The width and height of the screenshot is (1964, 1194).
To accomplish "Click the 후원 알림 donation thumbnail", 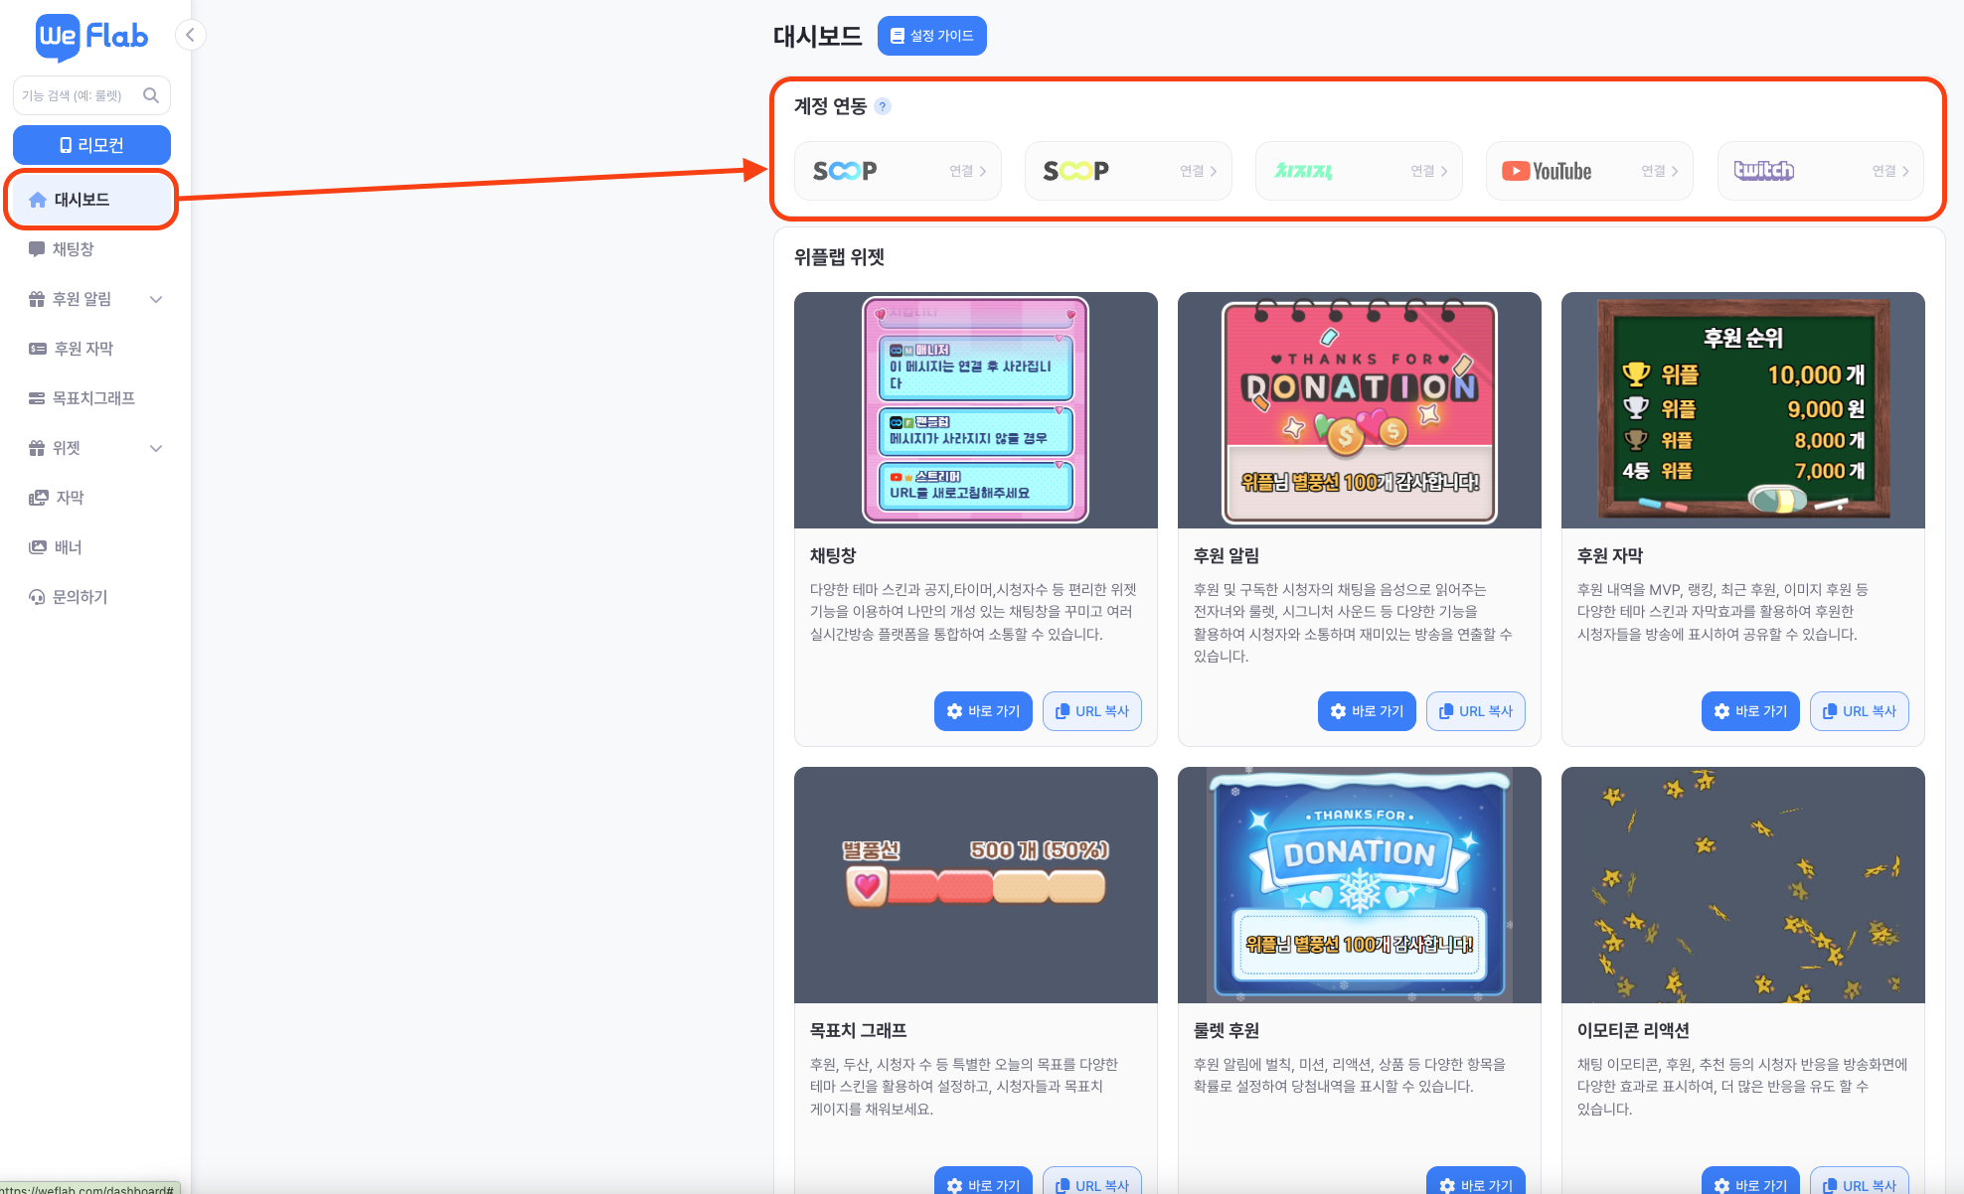I will pos(1359,410).
